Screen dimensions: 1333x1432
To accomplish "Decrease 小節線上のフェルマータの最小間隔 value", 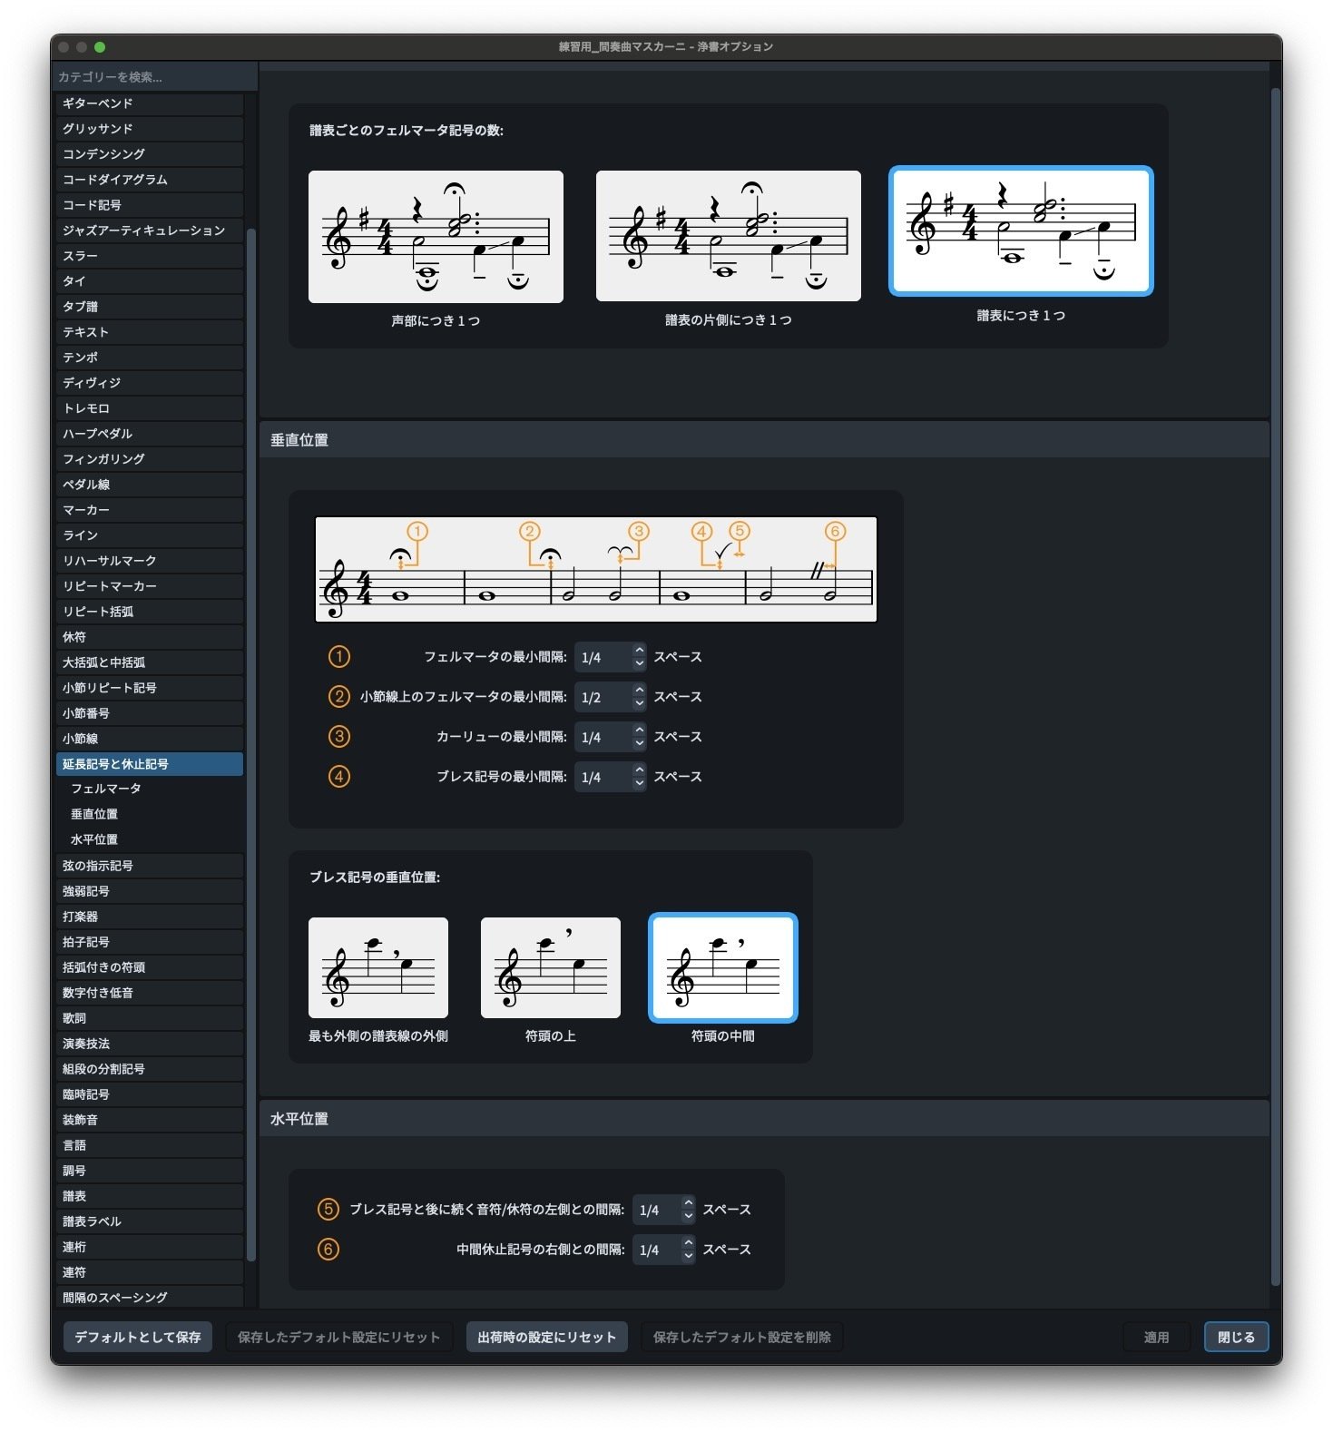I will tap(640, 703).
